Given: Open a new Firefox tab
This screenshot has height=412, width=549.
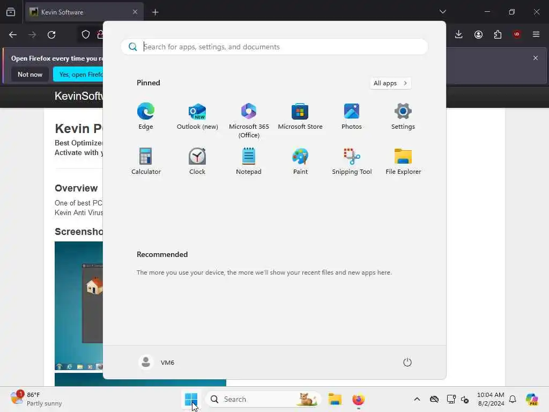Looking at the screenshot, I should [155, 12].
